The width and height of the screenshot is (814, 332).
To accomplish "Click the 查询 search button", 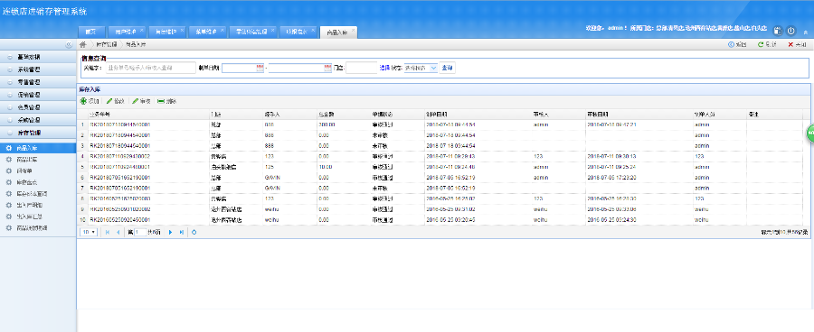I will 448,68.
